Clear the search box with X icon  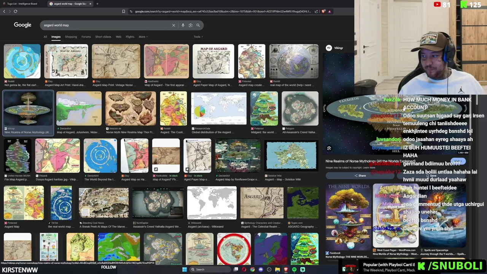173,25
